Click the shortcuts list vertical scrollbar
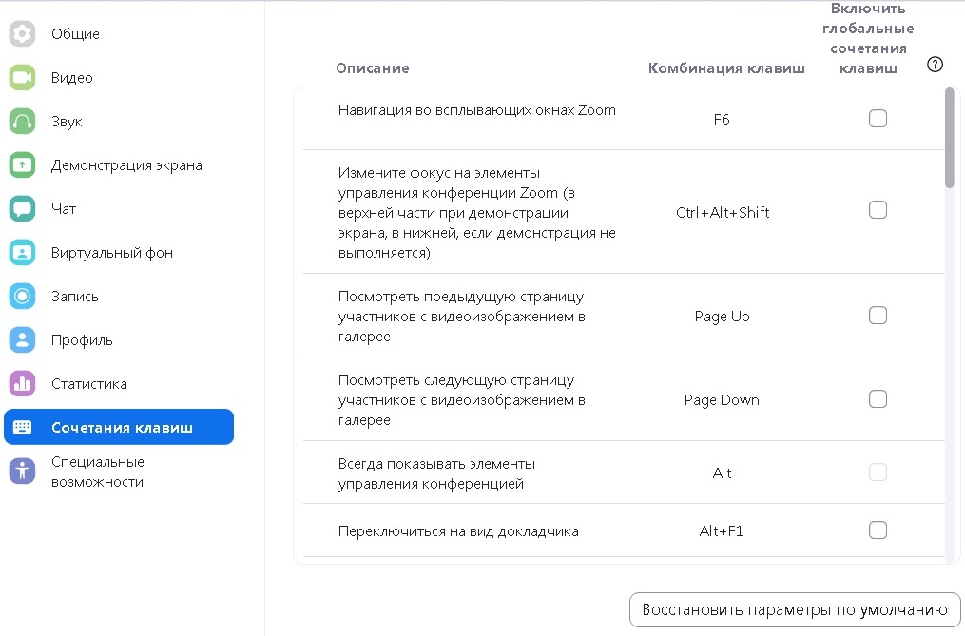Screen dimensions: 965x636 tap(949, 138)
